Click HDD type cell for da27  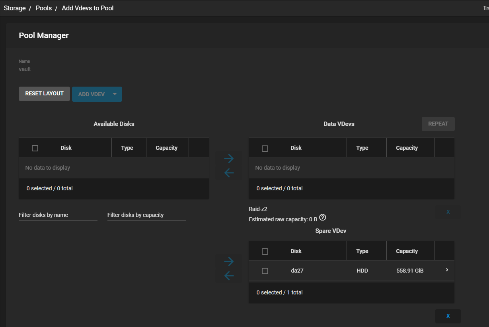pos(362,271)
